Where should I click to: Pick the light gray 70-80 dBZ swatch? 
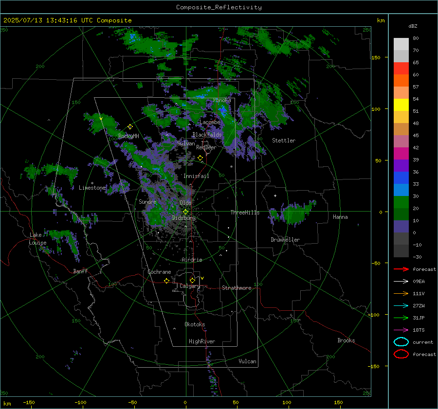401,44
